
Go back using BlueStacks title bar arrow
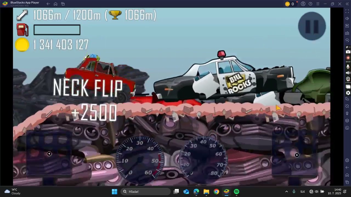point(48,4)
